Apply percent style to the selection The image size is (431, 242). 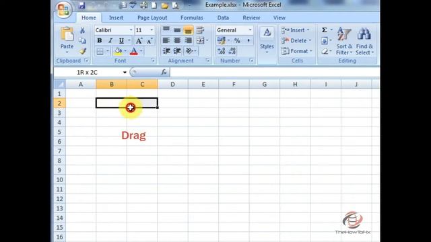click(x=237, y=41)
